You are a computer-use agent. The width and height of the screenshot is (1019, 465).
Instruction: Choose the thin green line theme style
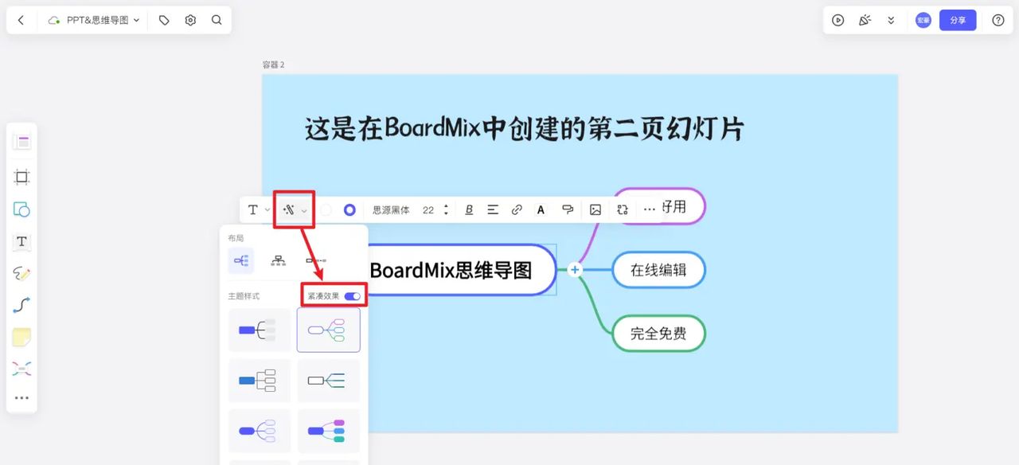328,381
